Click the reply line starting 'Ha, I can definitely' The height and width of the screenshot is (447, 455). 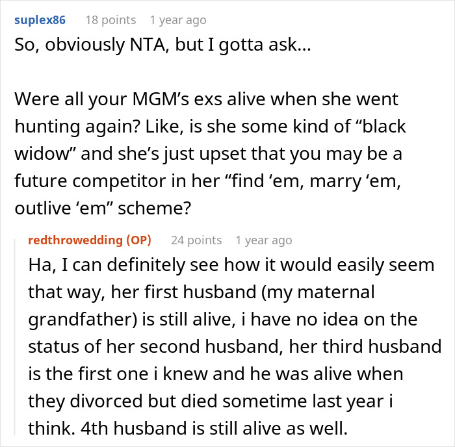point(231,265)
